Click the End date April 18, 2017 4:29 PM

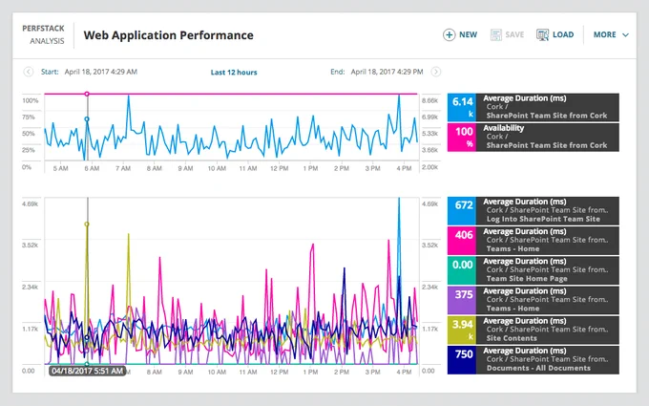coord(387,72)
